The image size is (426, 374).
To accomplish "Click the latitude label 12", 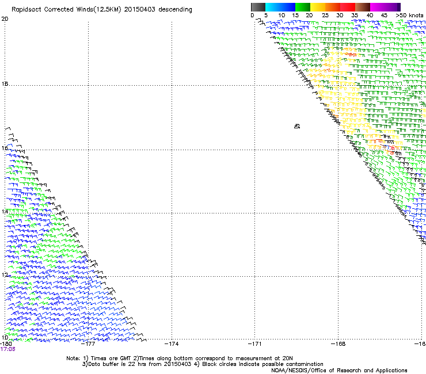I will [5, 274].
